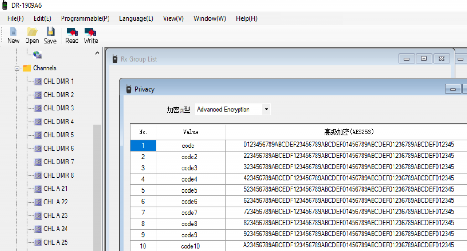The width and height of the screenshot is (467, 251).
Task: Click the CHL DMR 7 channel icon
Action: (x=38, y=162)
